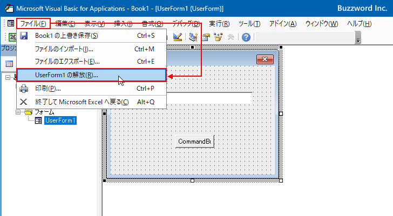Open the 書式(O) menu

(x=152, y=24)
